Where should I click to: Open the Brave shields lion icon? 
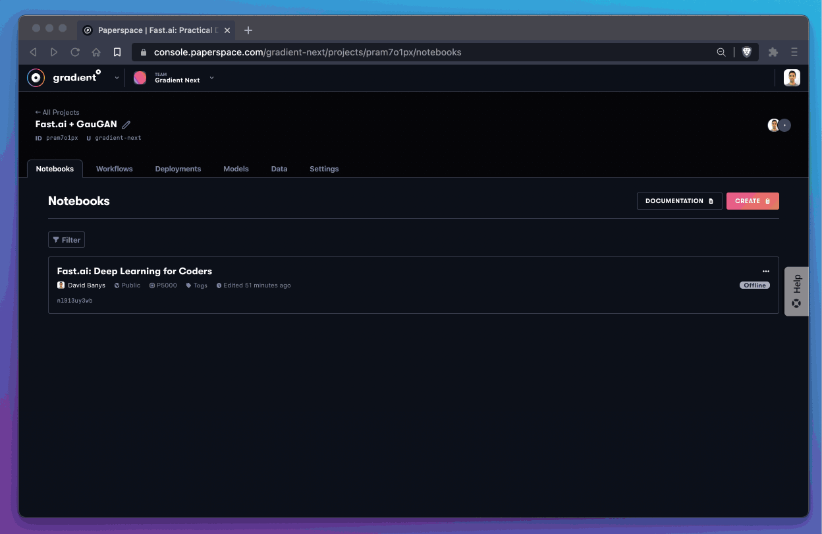click(x=747, y=52)
